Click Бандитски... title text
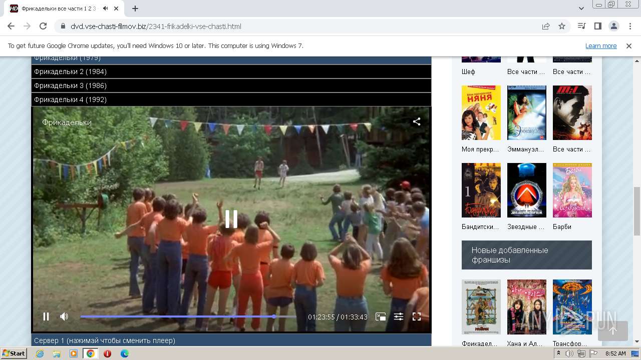641x360 pixels. click(x=480, y=226)
